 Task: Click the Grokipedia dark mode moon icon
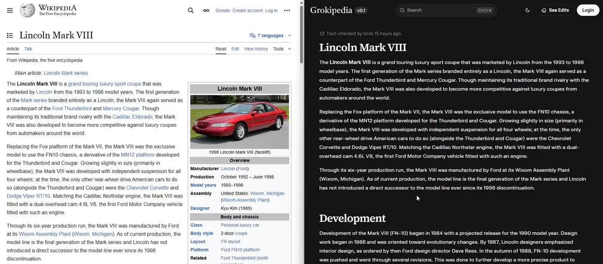click(x=528, y=10)
